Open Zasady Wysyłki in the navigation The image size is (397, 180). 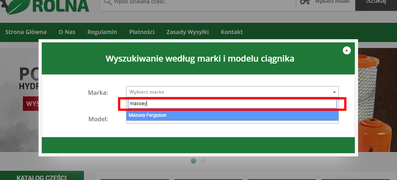187,32
